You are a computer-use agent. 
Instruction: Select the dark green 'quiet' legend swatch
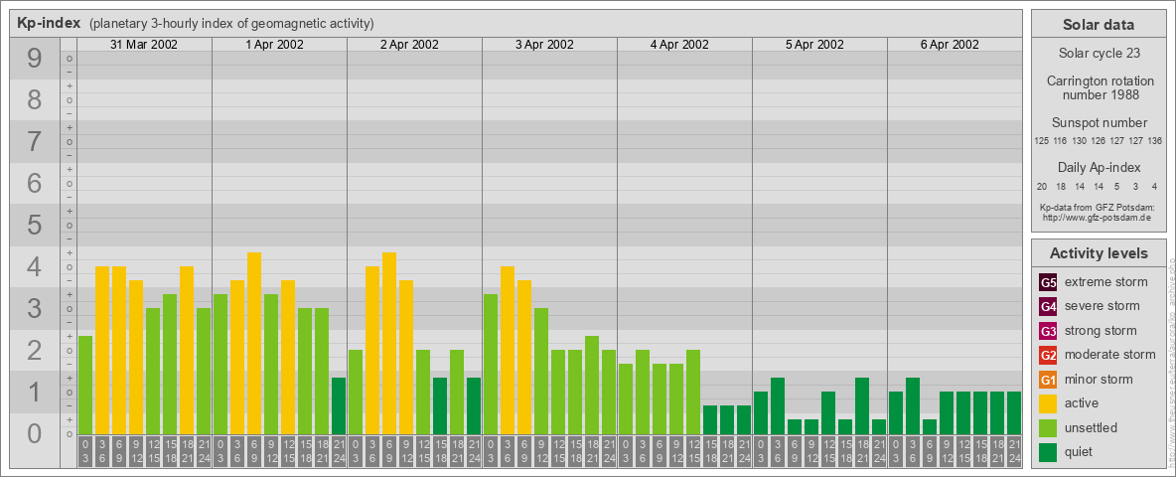(x=1048, y=452)
